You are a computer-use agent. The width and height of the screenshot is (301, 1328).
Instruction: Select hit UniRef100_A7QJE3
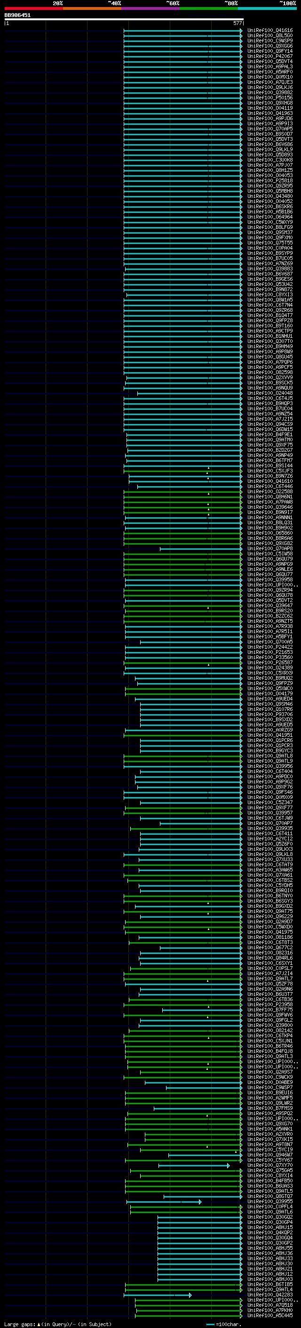270,82
